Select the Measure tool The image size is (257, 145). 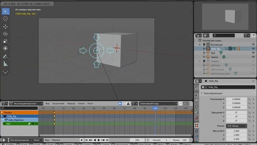6,64
